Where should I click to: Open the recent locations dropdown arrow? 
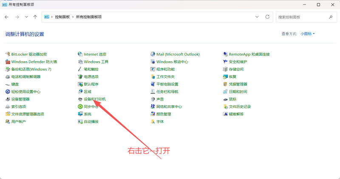coord(26,17)
